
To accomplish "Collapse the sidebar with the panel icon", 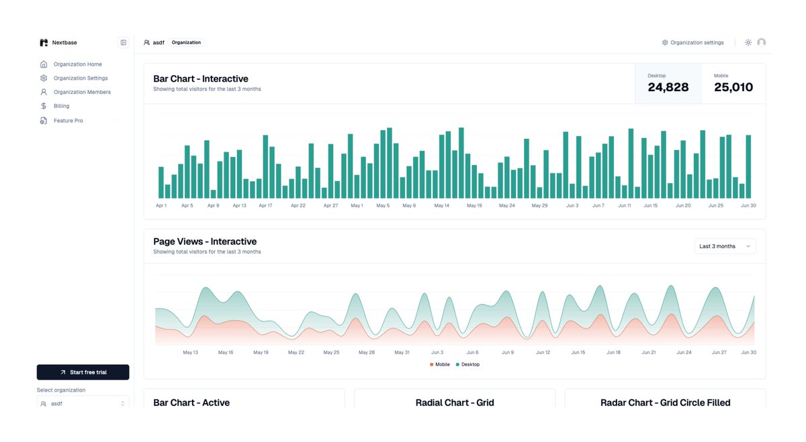I will tap(124, 42).
